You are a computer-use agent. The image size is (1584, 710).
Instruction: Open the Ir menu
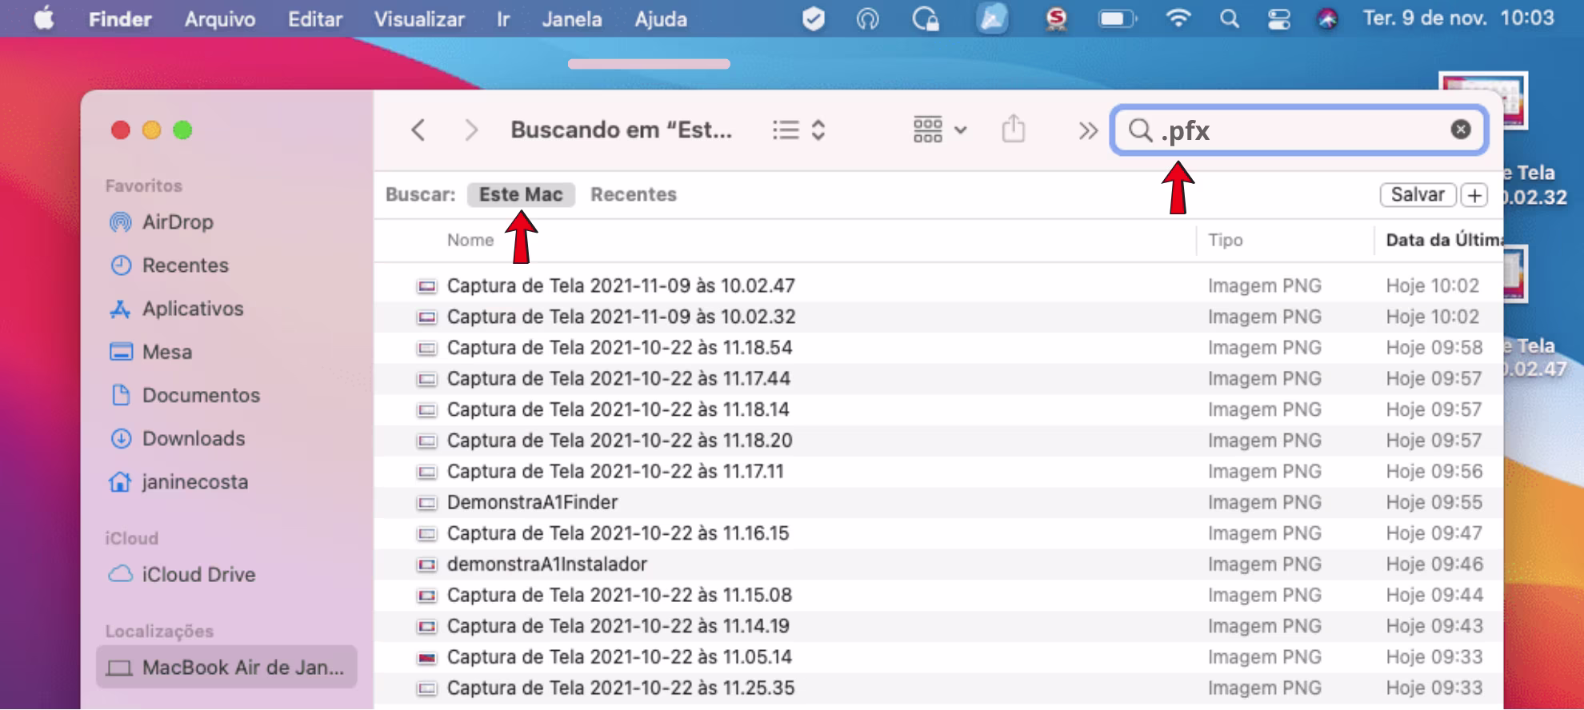tap(502, 19)
